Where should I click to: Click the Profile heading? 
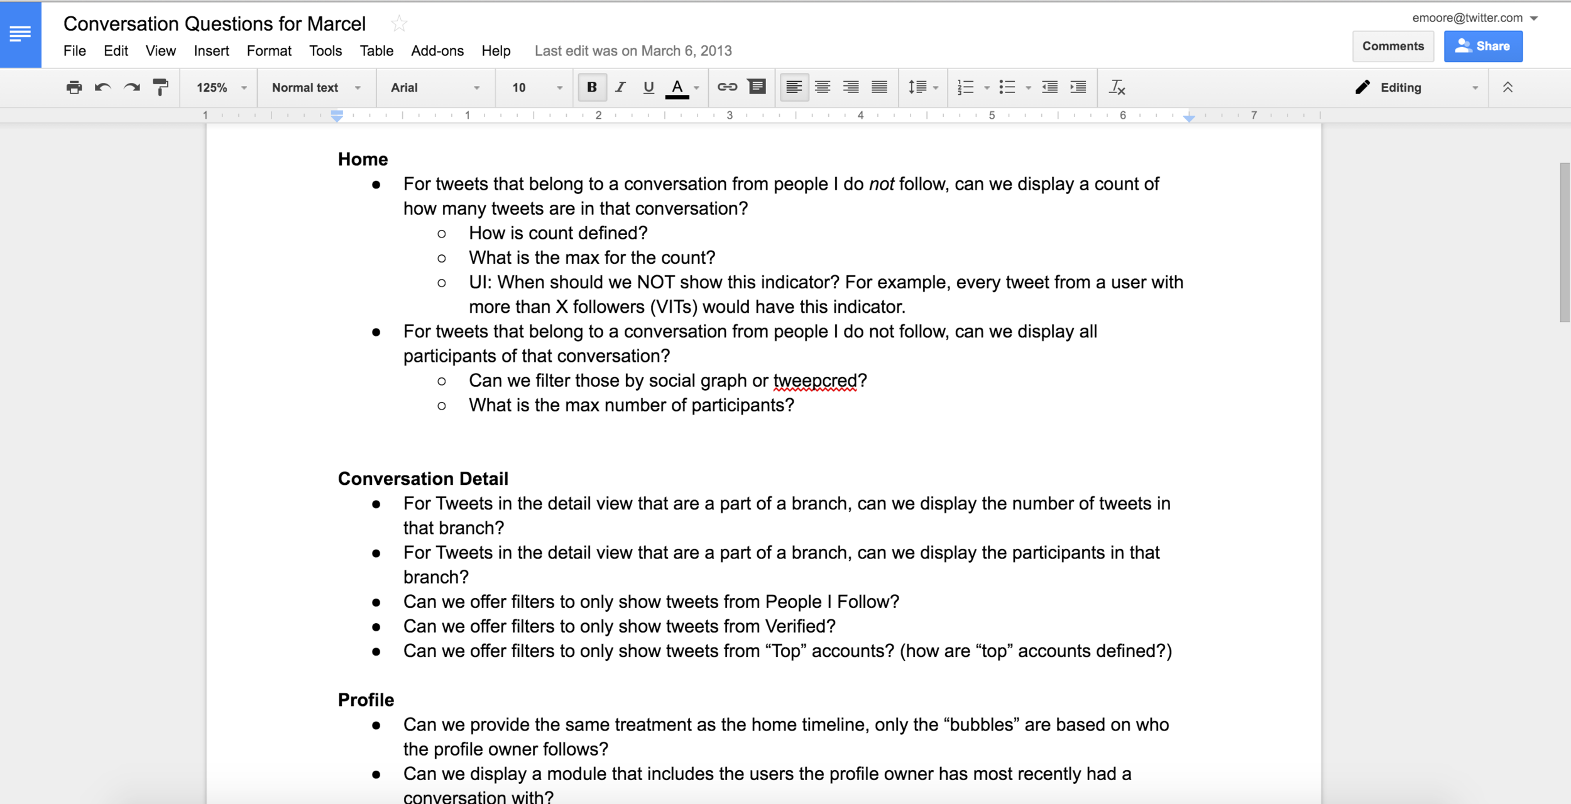(x=366, y=700)
